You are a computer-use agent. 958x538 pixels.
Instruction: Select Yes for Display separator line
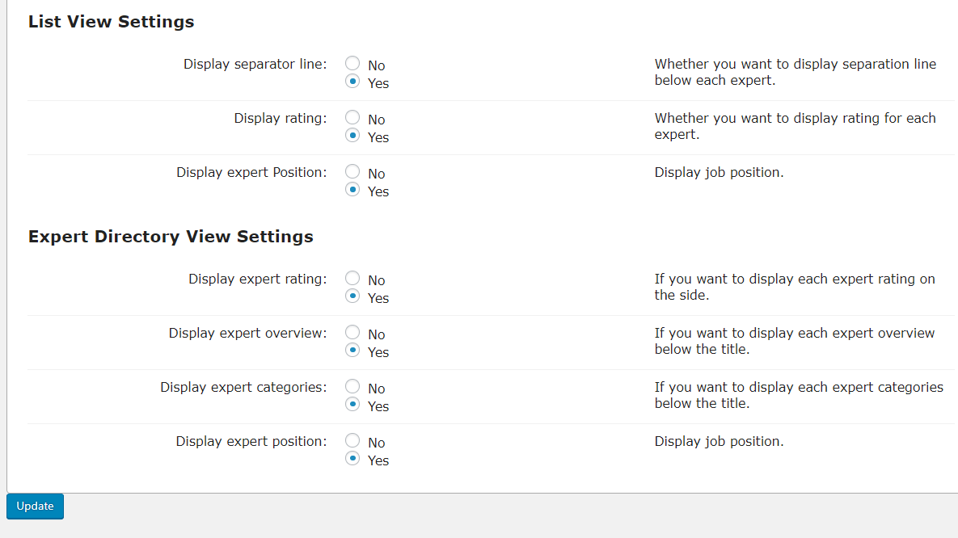coord(352,82)
